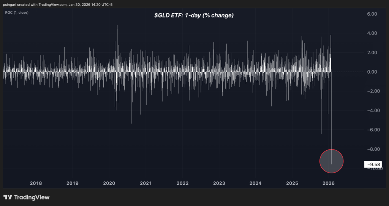Click the $GLD ETF chart title
This screenshot has width=389, height=206.
[194, 16]
